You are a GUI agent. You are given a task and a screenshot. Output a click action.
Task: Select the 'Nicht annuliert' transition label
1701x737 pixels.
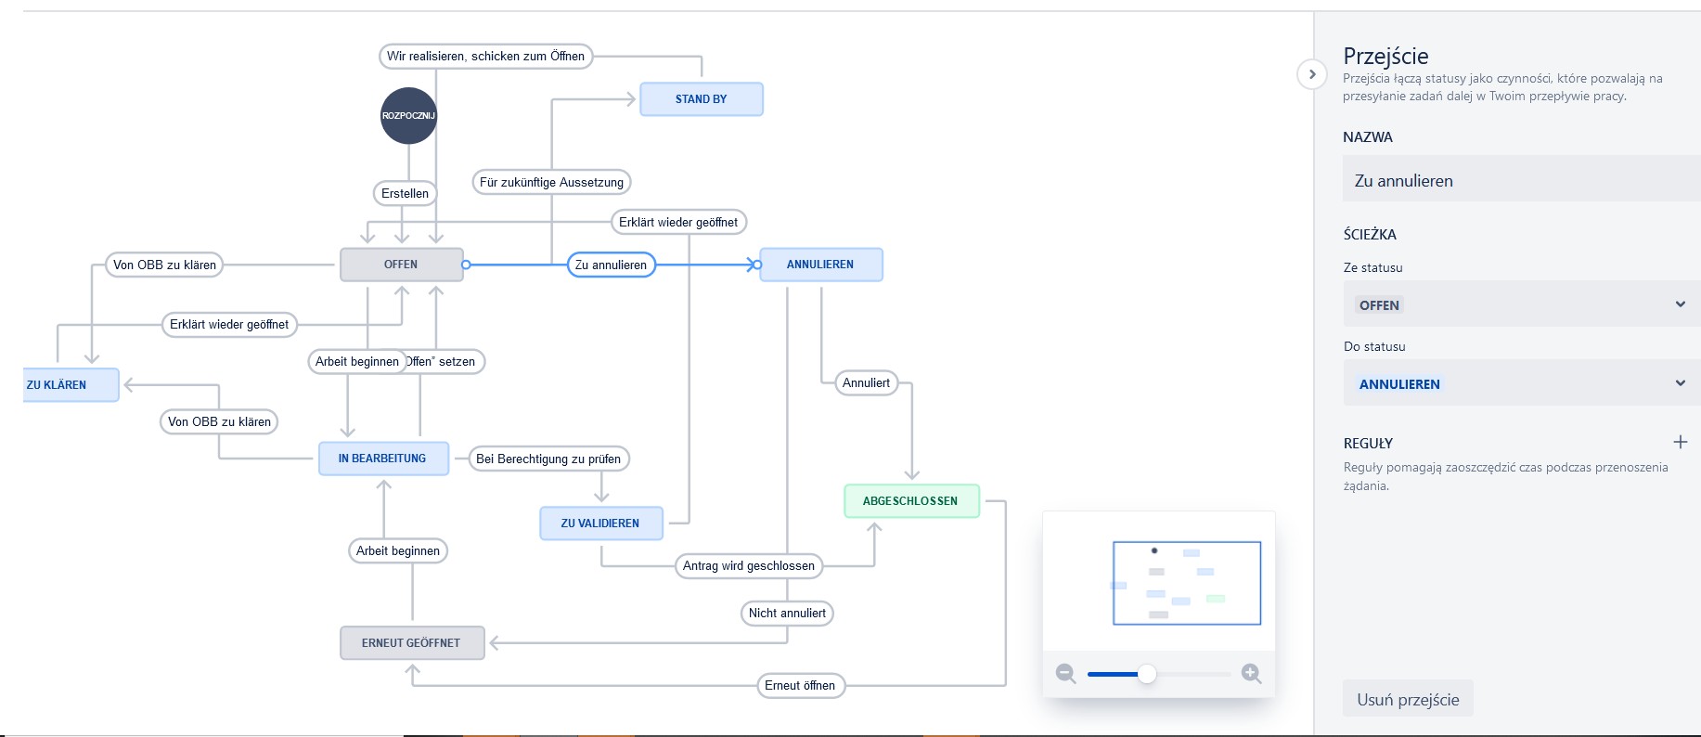coord(787,613)
